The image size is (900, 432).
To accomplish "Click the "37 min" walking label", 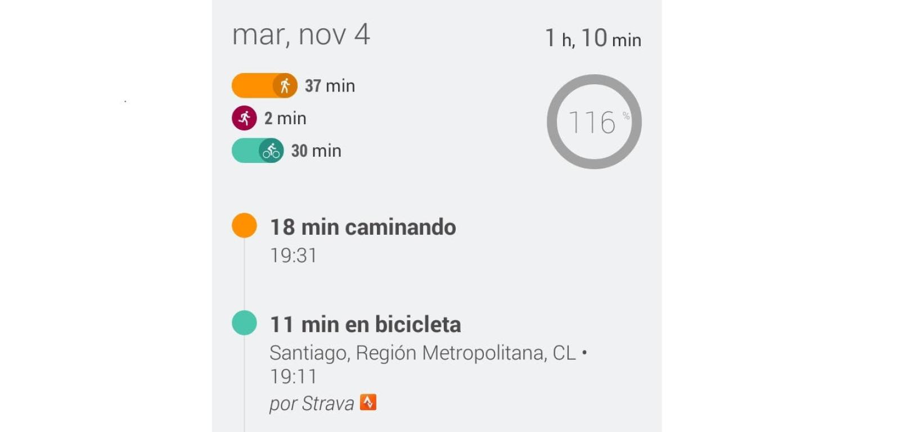I will click(x=330, y=86).
